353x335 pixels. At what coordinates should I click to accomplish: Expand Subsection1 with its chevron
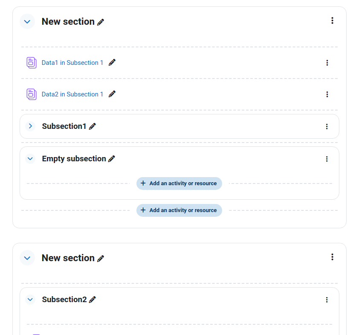[30, 126]
